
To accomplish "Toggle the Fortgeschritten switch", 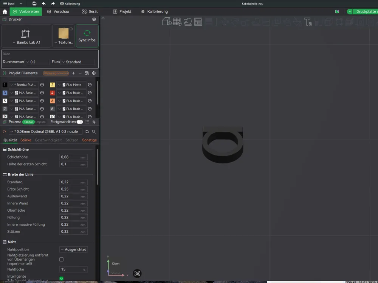I will (79, 122).
